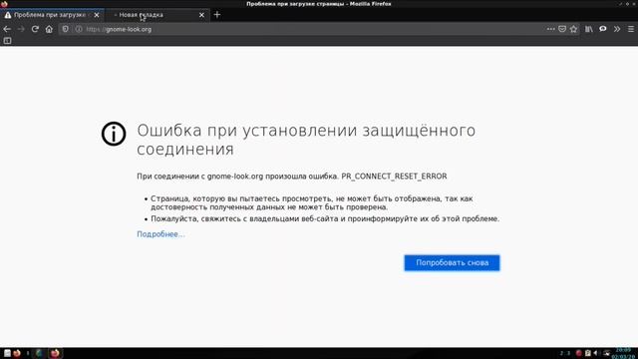Toggle the sidebar icon in bookmarks toolbar
Image resolution: width=638 pixels, height=359 pixels.
coord(7,40)
